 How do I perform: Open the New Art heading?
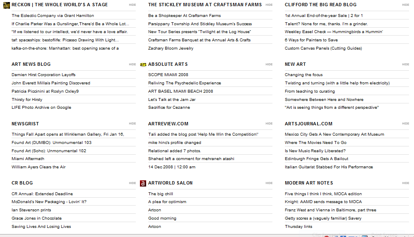tap(295, 64)
